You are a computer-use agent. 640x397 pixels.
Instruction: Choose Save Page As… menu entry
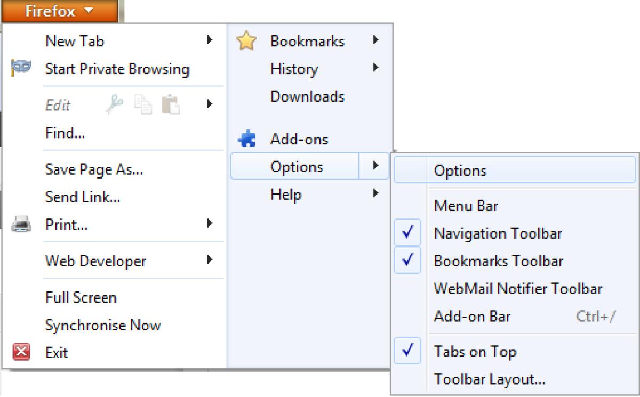coord(94,169)
